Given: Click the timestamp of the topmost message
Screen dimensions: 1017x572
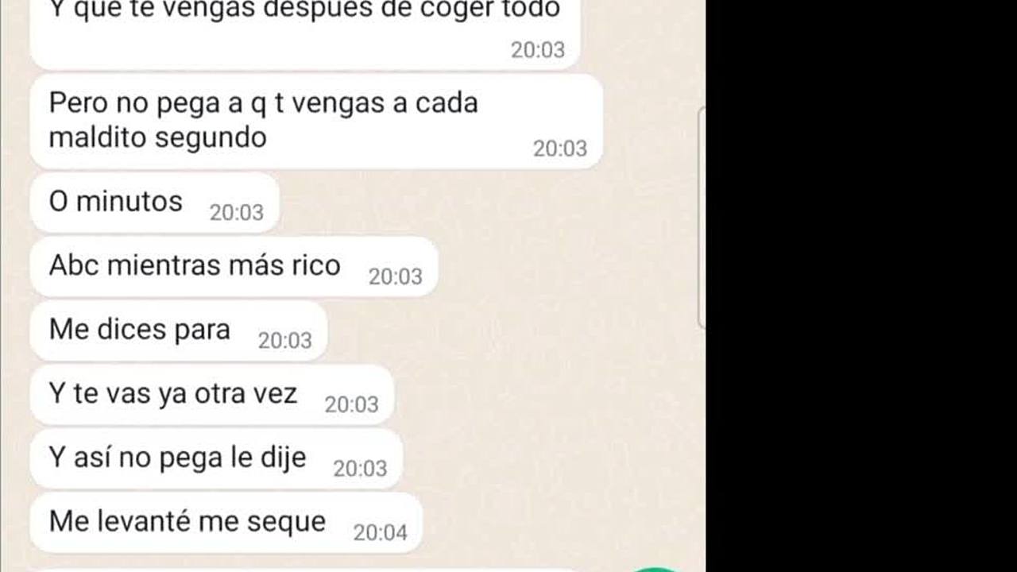Looking at the screenshot, I should (537, 50).
